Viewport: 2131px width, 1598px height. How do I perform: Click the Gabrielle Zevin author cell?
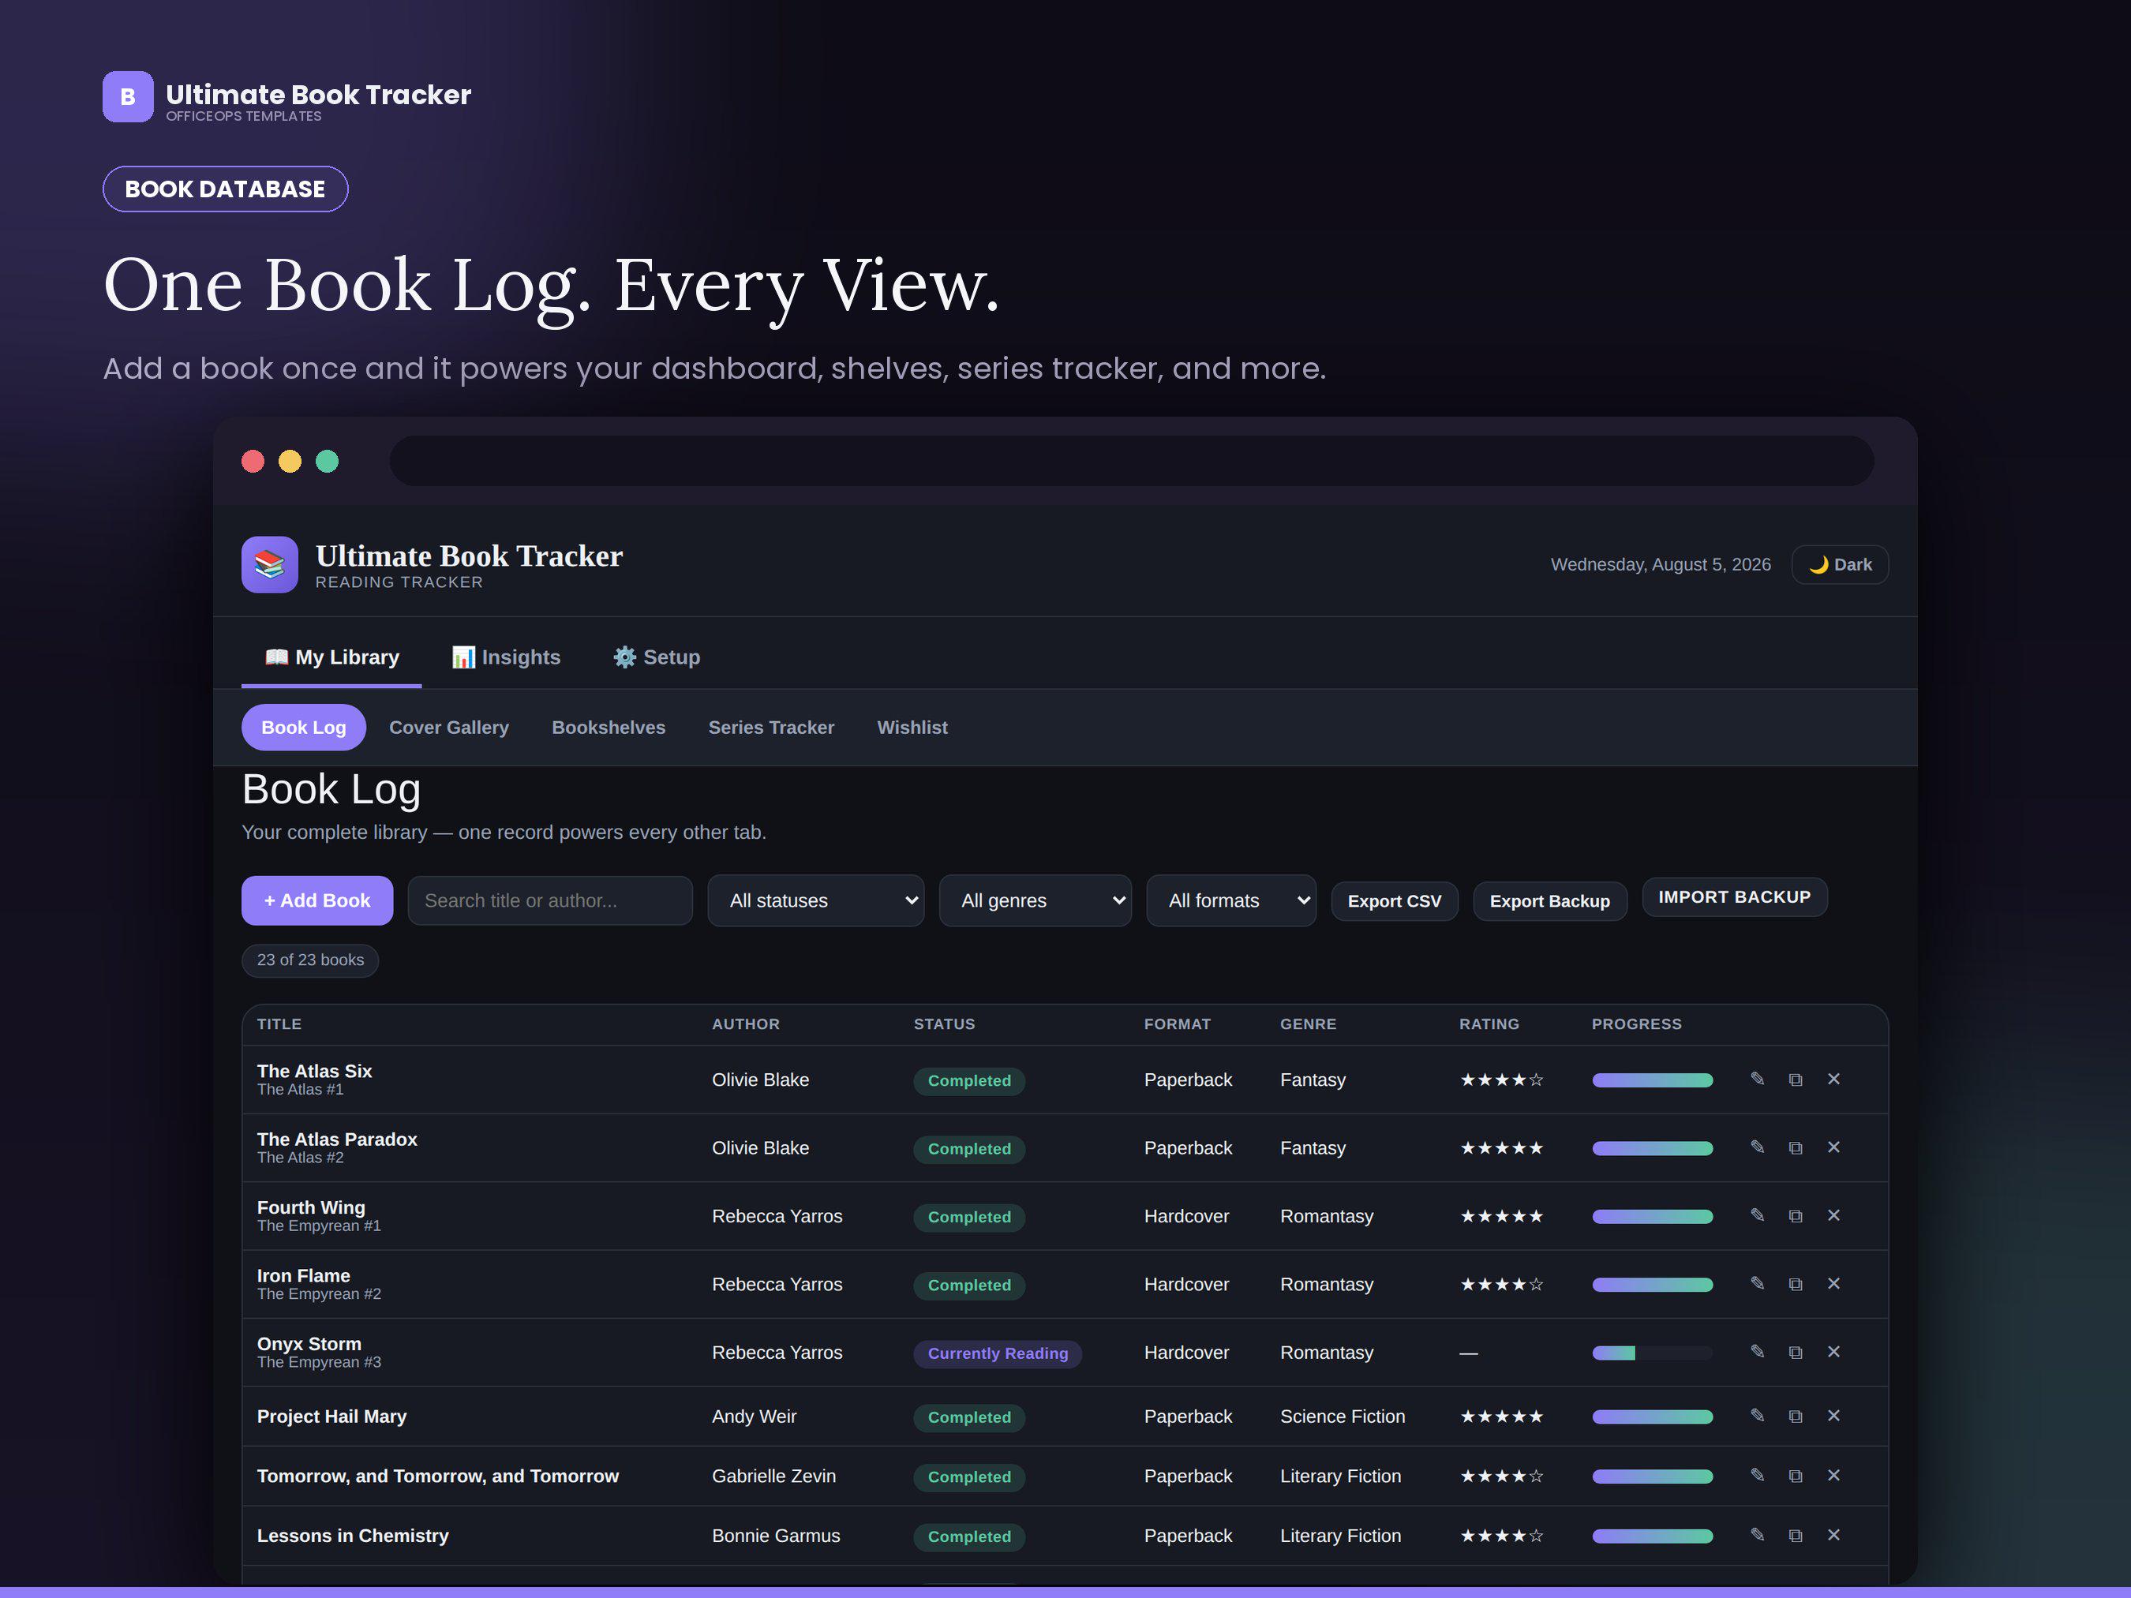(773, 1476)
